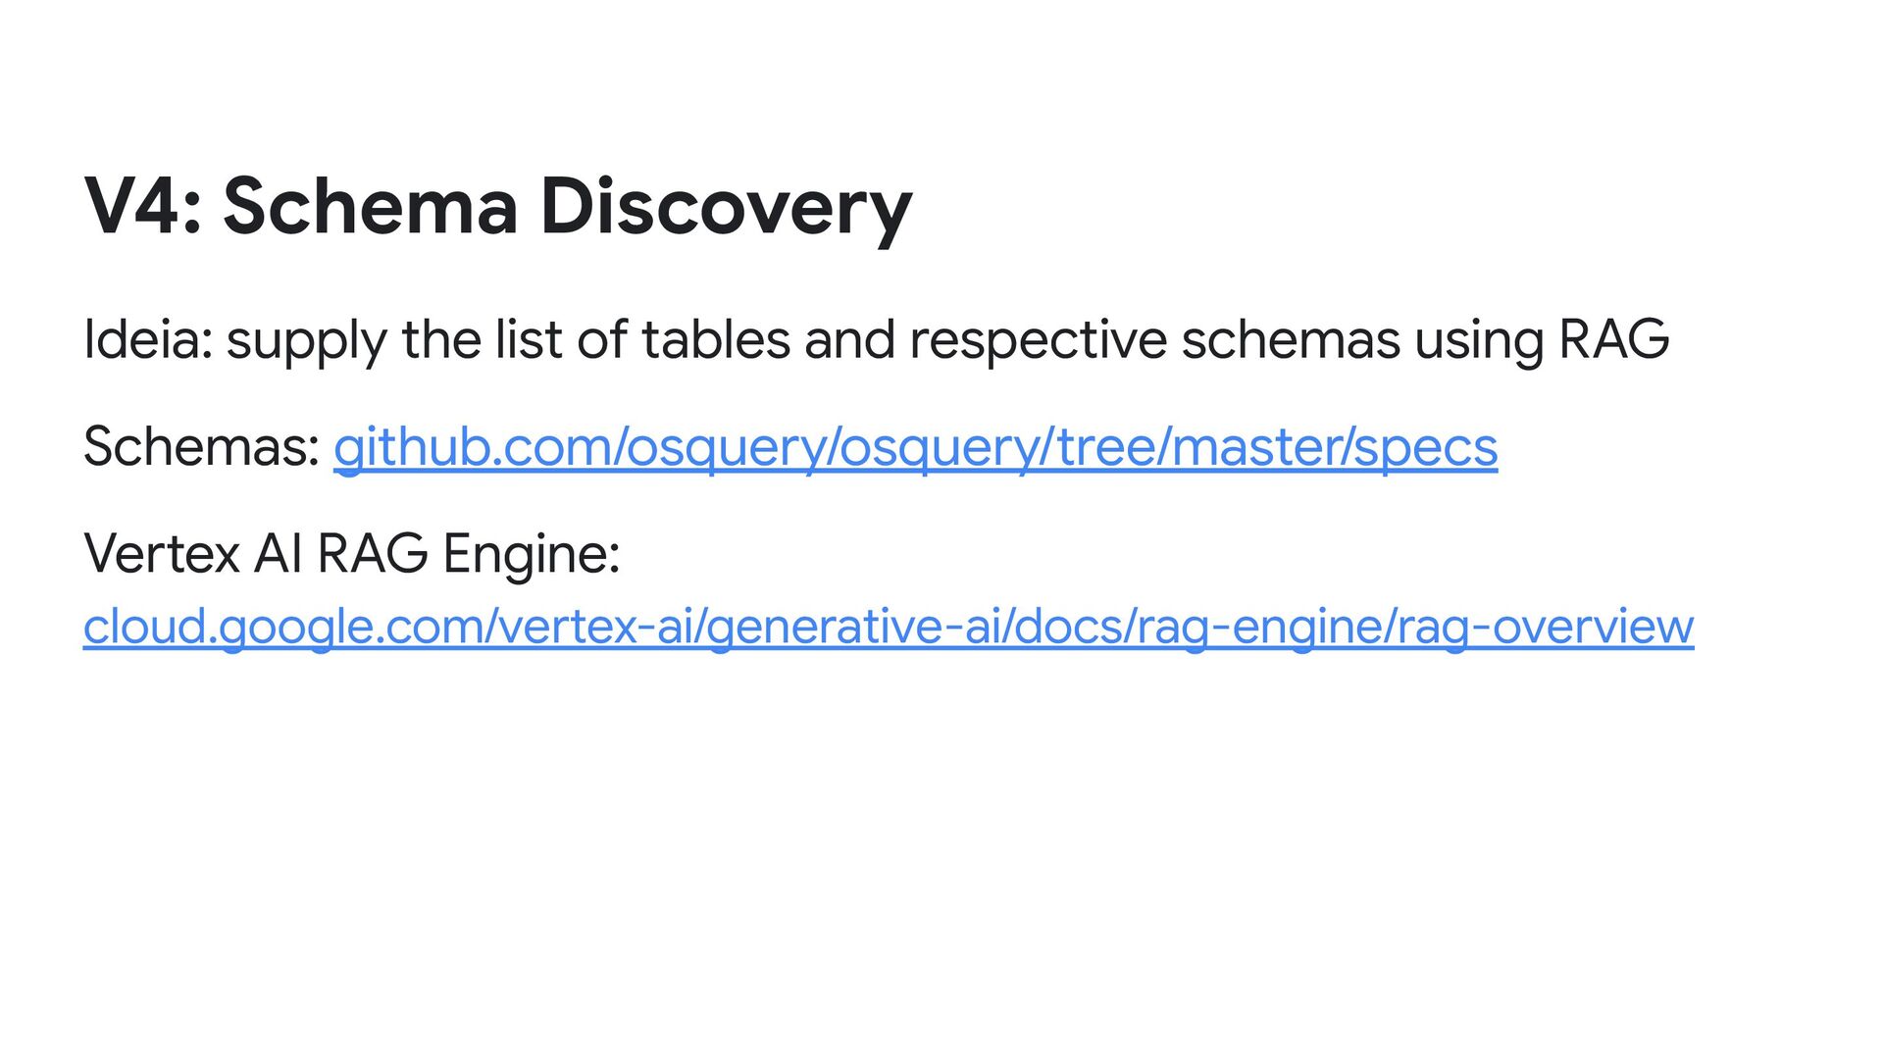Click the word "Schema" in the title
Image resolution: width=1883 pixels, height=1059 pixels.
pyautogui.click(x=370, y=207)
